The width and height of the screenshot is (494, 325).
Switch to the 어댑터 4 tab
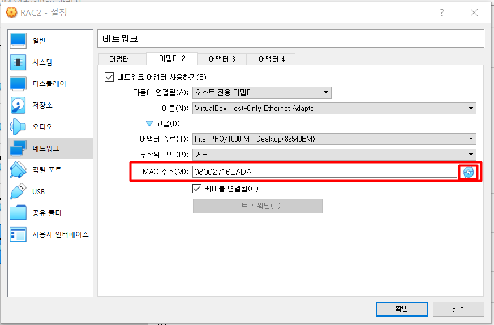(x=272, y=59)
